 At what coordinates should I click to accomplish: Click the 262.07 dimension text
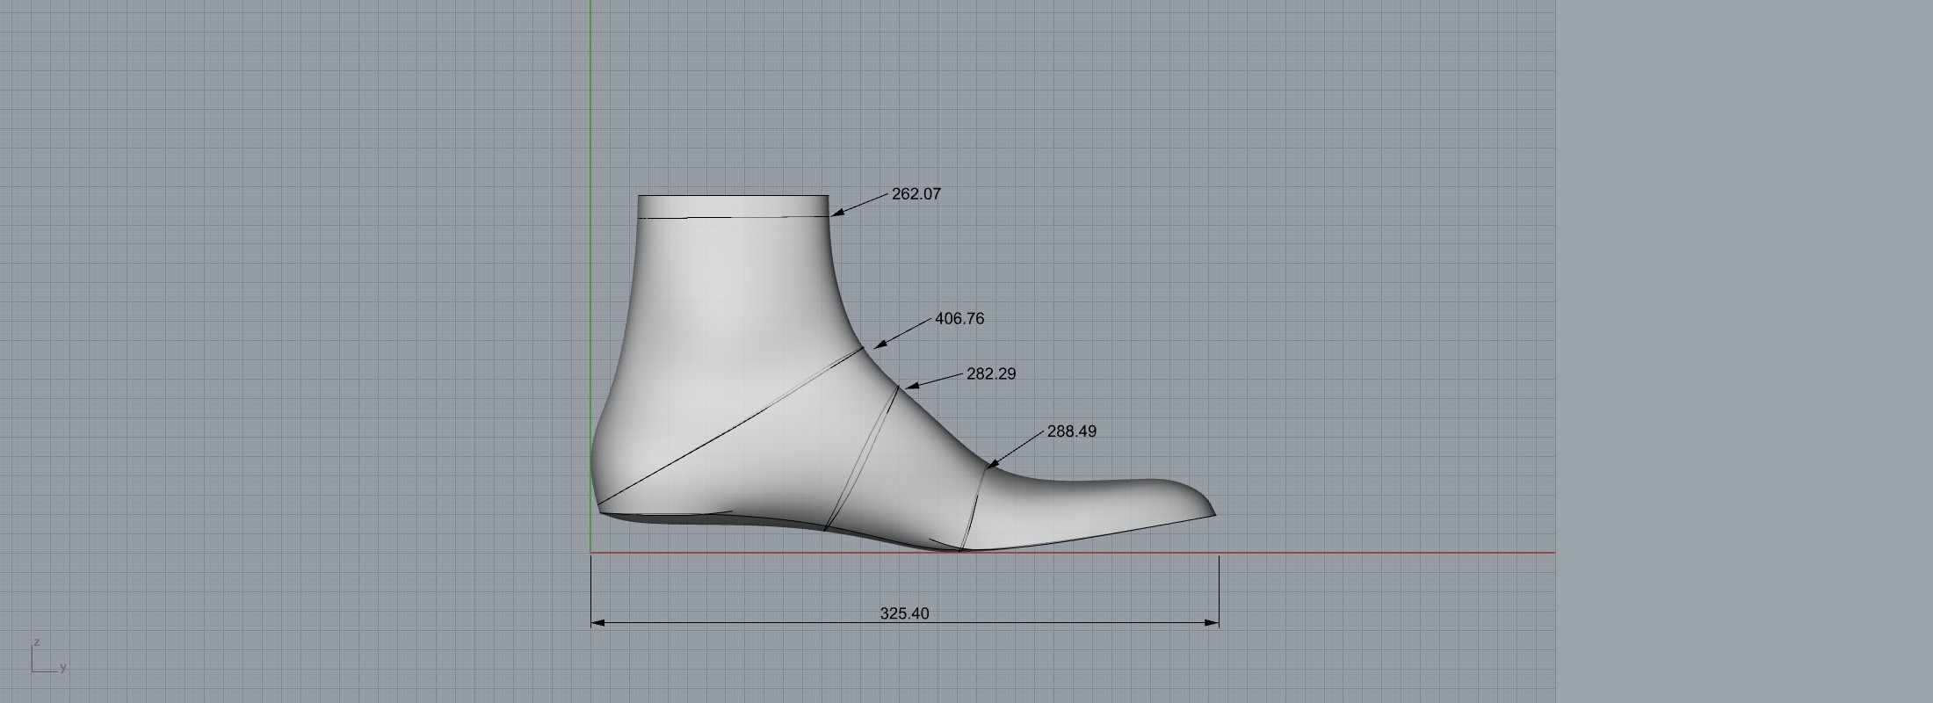point(916,194)
